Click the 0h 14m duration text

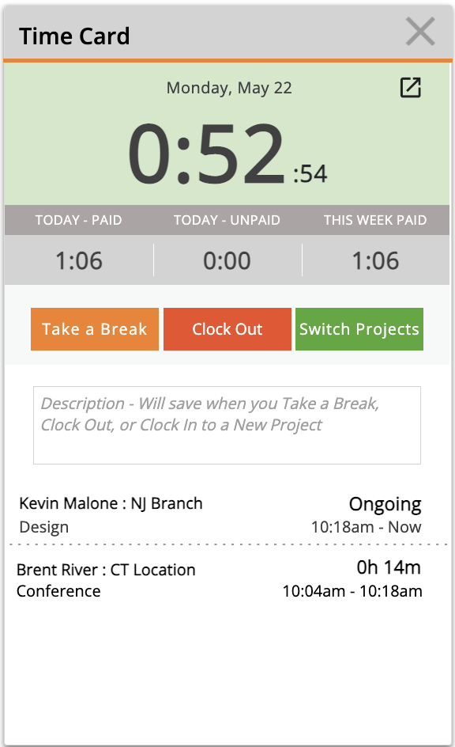(x=389, y=567)
